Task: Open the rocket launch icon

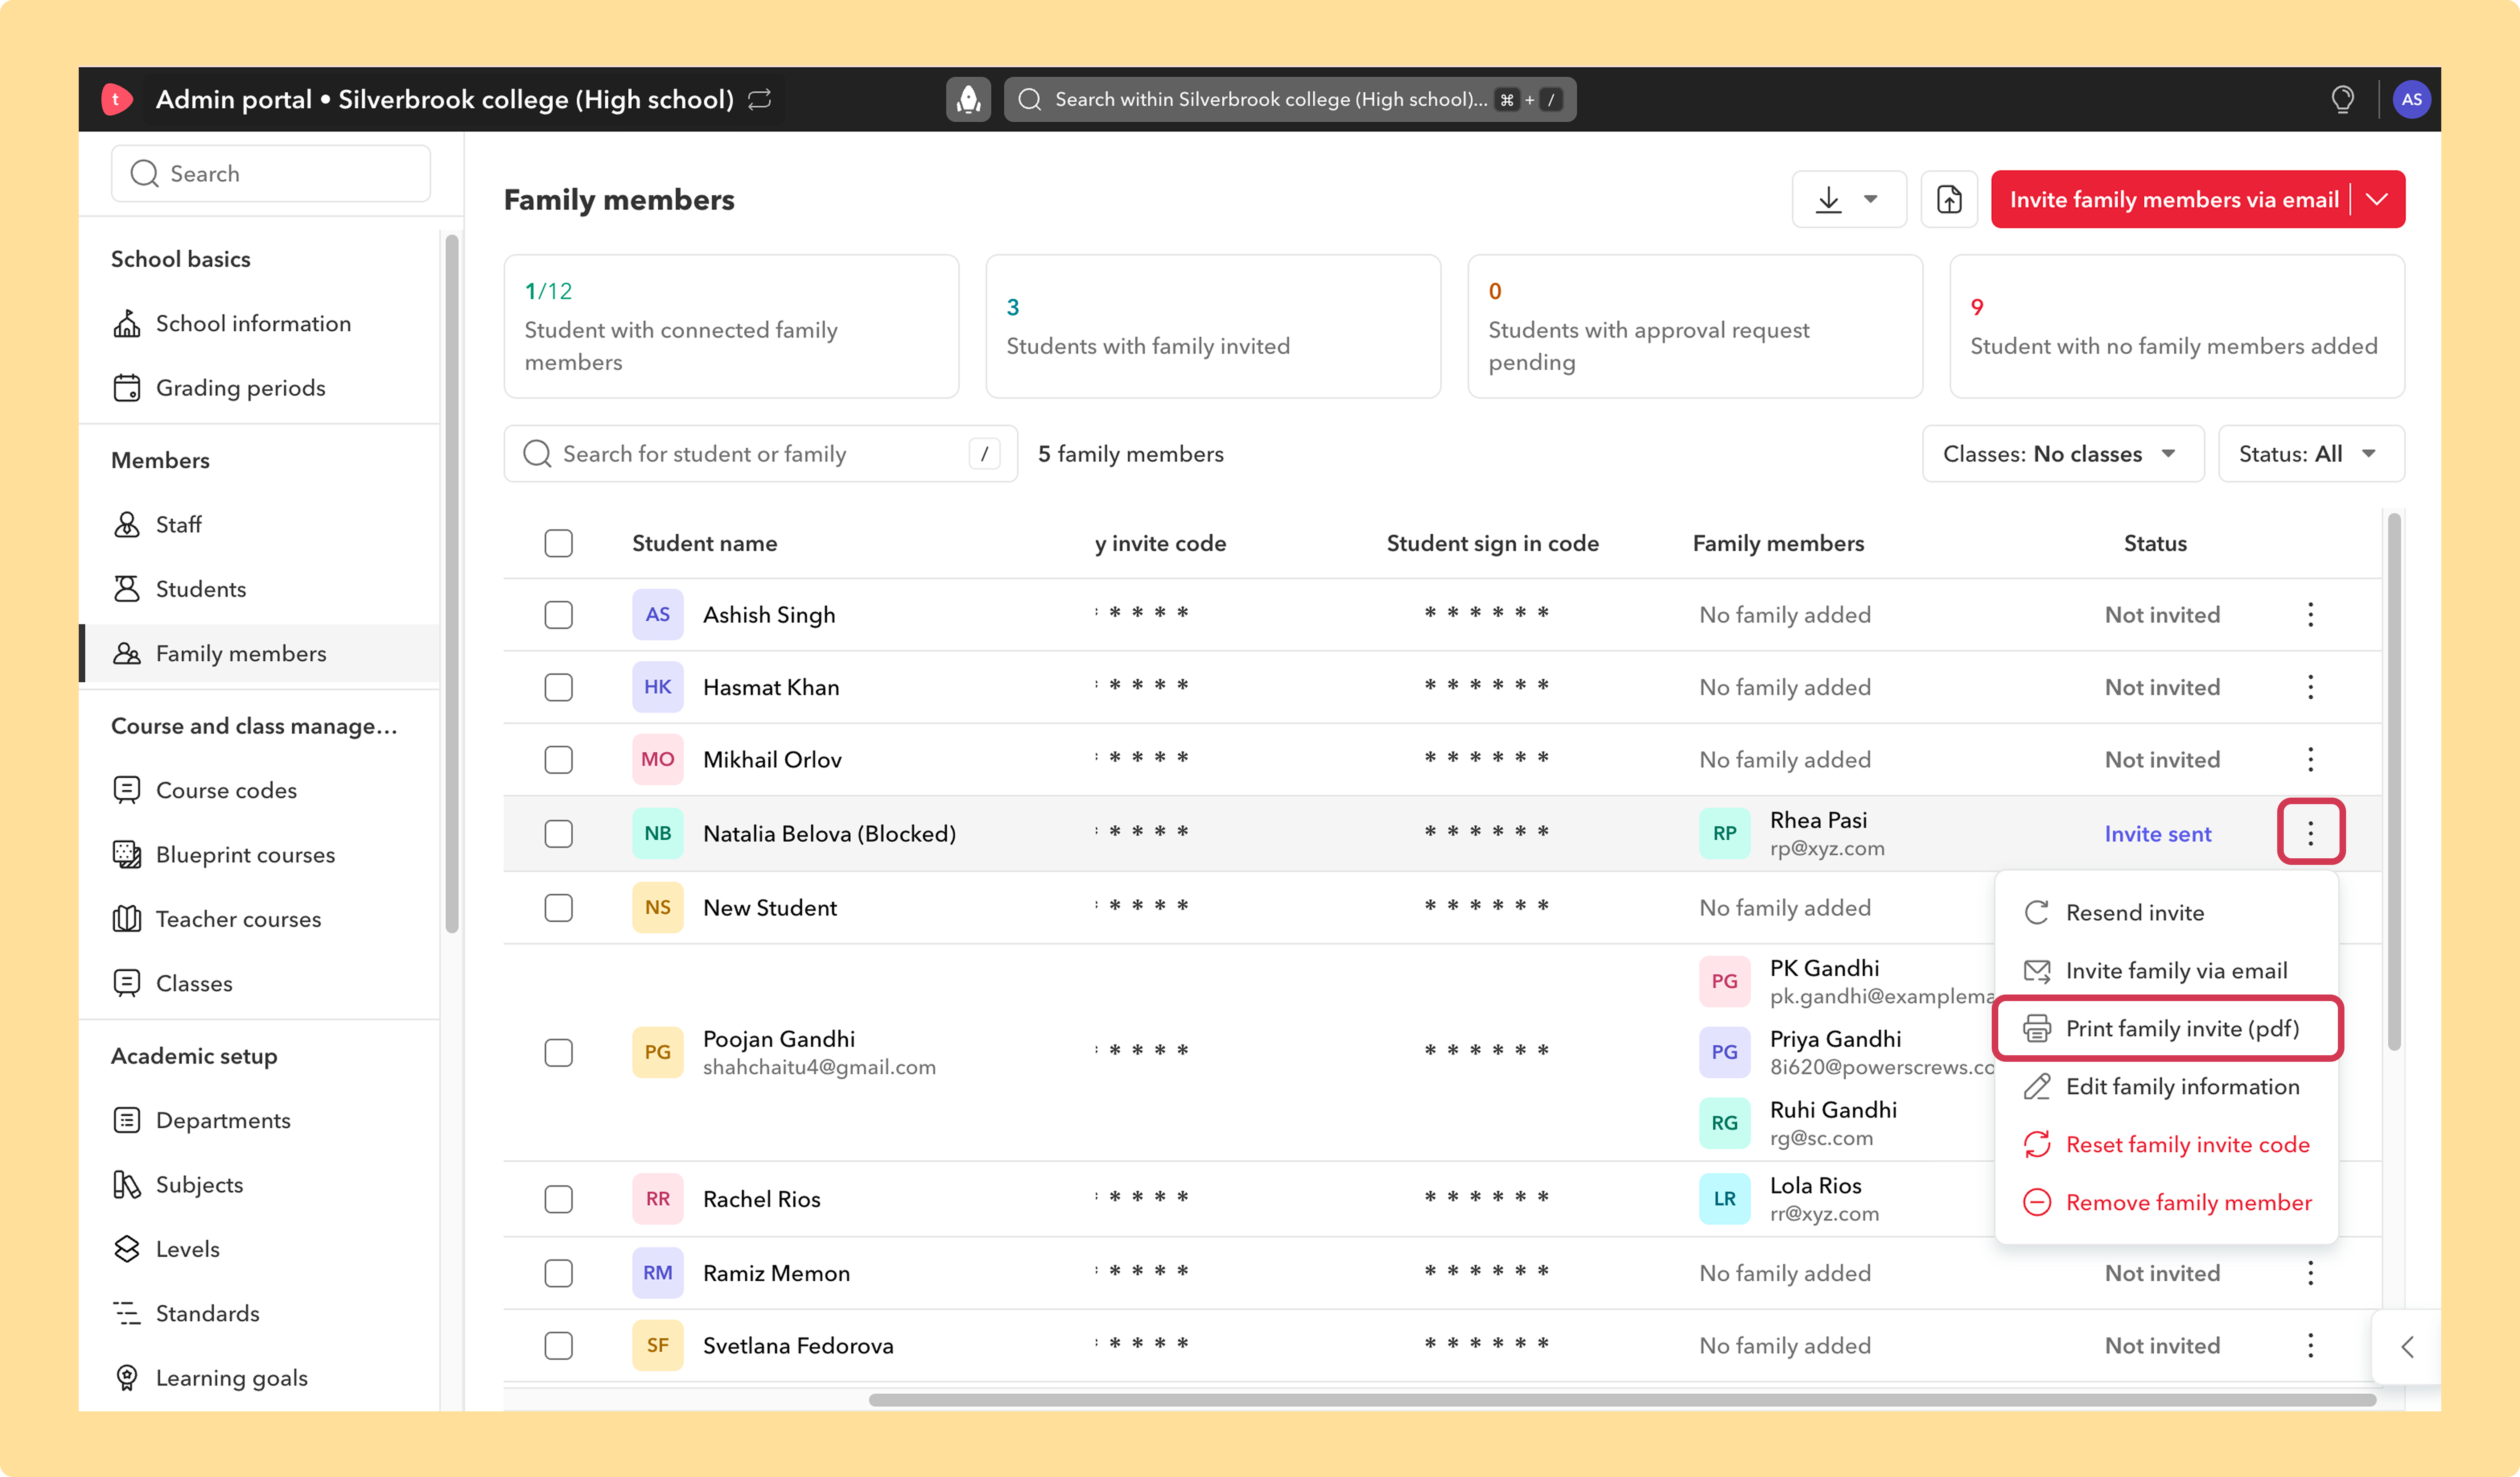Action: [x=968, y=99]
